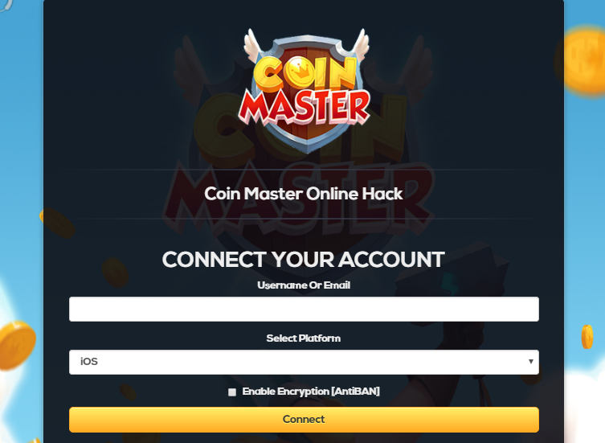Image resolution: width=605 pixels, height=443 pixels.
Task: Click the crown coin inside the logo
Action: click(301, 72)
